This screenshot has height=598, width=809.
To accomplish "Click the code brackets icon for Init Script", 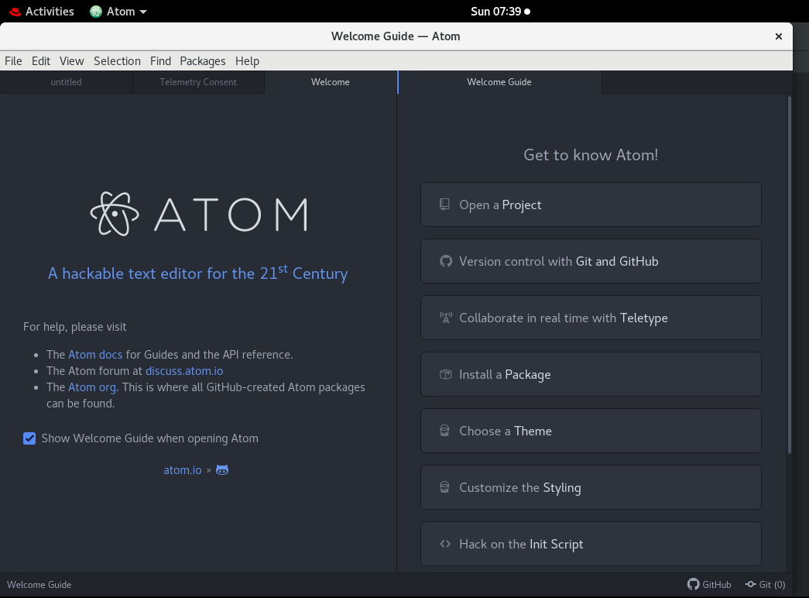I will pyautogui.click(x=444, y=544).
